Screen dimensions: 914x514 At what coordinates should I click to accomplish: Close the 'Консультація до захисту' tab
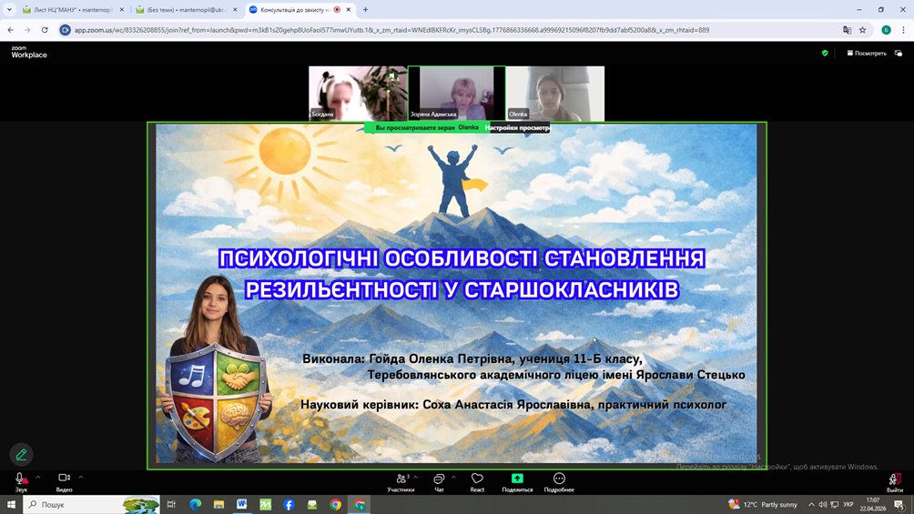click(348, 10)
